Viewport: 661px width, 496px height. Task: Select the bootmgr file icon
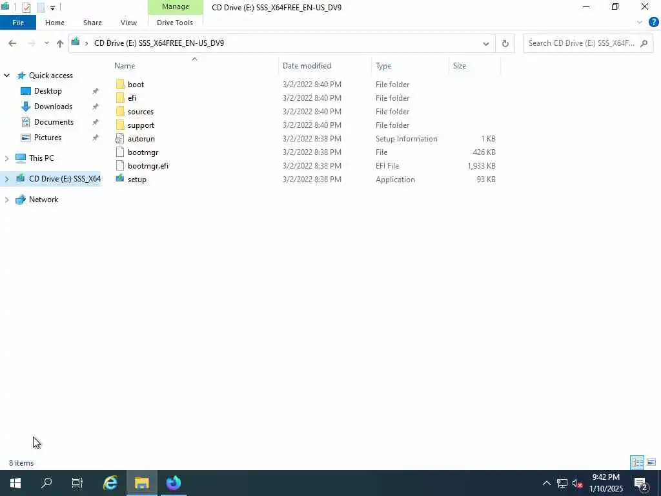click(x=120, y=152)
